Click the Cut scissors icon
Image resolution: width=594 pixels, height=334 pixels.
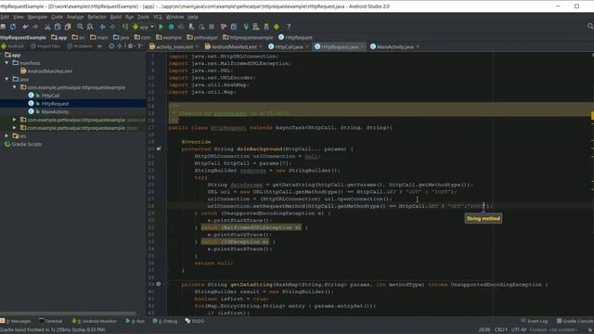pos(47,27)
